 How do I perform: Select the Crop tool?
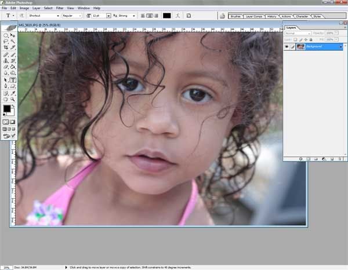click(x=6, y=48)
